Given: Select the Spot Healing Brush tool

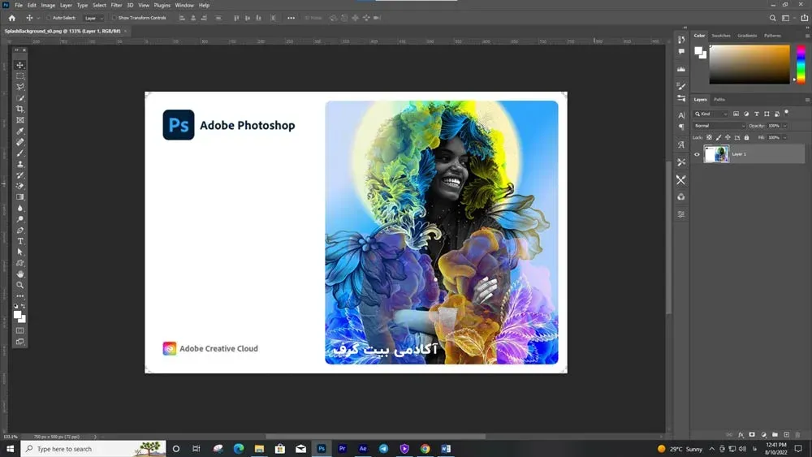Looking at the screenshot, I should (x=19, y=142).
